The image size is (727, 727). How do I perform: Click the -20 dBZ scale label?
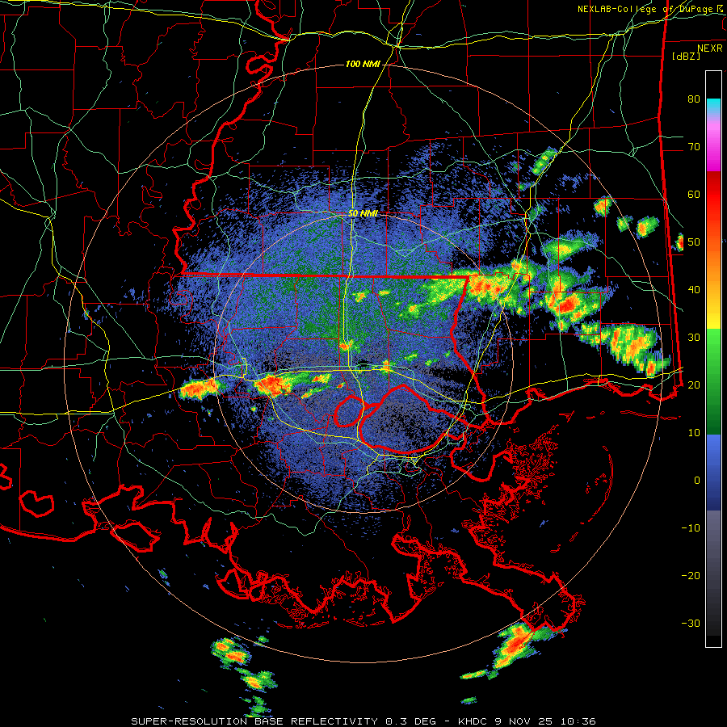[x=691, y=575]
